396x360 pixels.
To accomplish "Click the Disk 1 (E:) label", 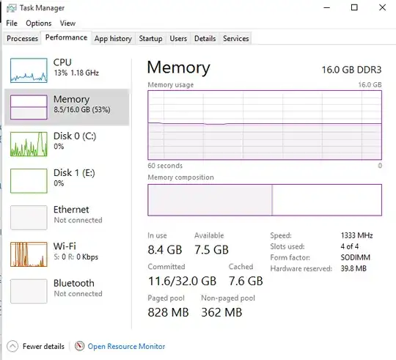I will 74,173.
